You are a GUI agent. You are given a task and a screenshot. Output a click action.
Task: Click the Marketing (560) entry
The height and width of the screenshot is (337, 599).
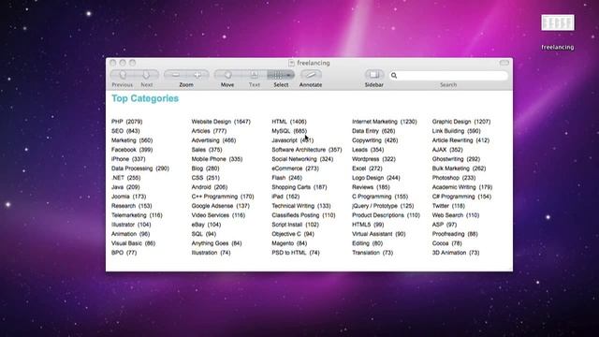[132, 140]
